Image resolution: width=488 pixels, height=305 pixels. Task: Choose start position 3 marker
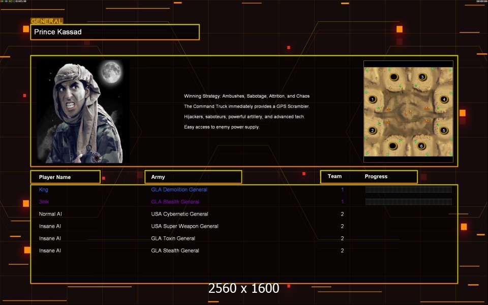[x=421, y=77]
